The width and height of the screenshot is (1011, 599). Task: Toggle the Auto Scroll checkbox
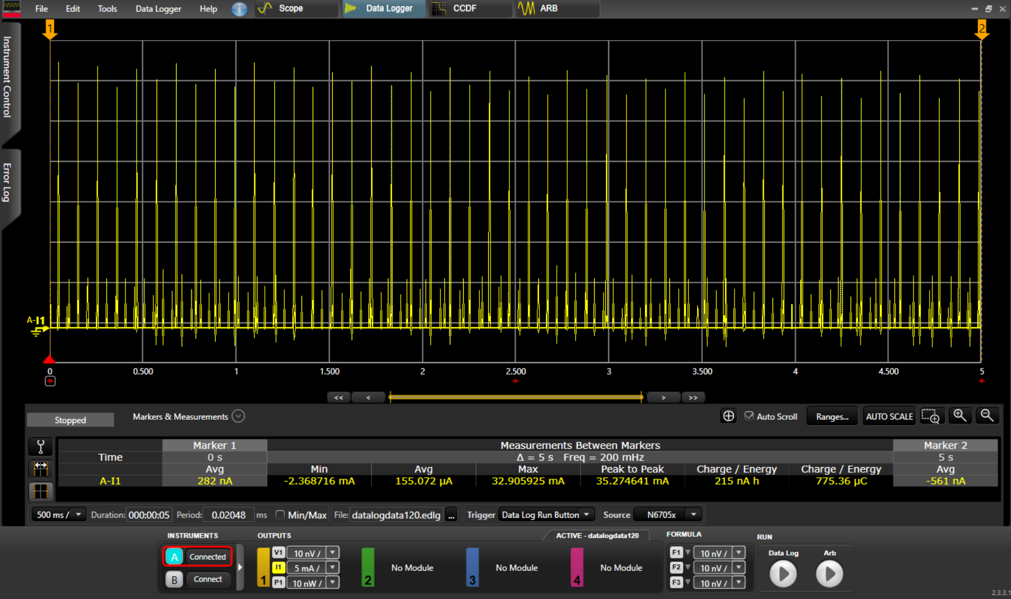click(749, 416)
